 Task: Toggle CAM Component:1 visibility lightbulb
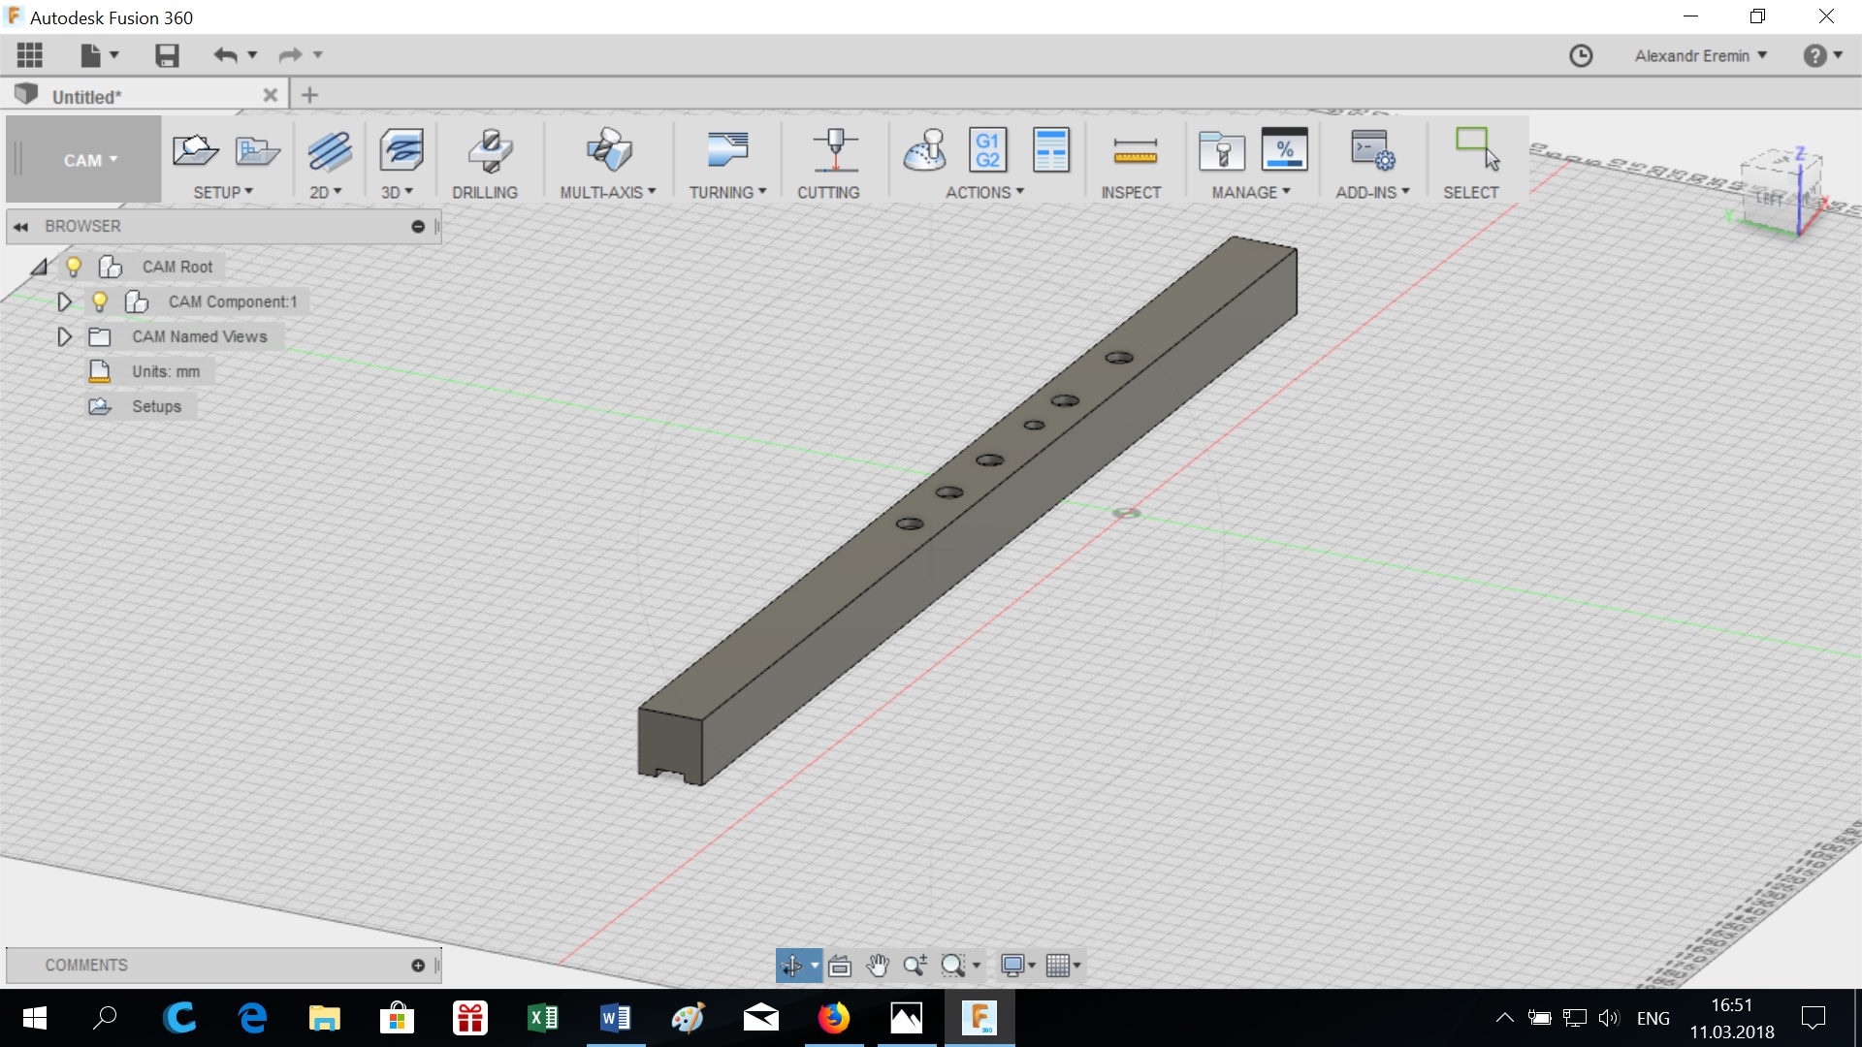click(x=100, y=301)
